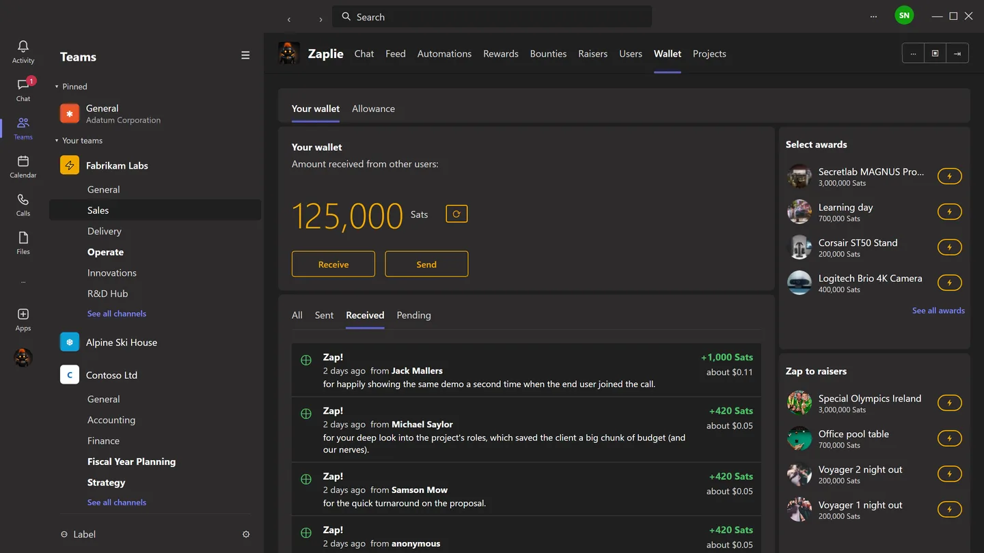The width and height of the screenshot is (984, 553).
Task: Open Chat in the left rail
Action: pyautogui.click(x=23, y=89)
